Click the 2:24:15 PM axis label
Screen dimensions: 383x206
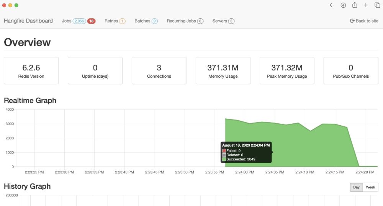pos(335,172)
